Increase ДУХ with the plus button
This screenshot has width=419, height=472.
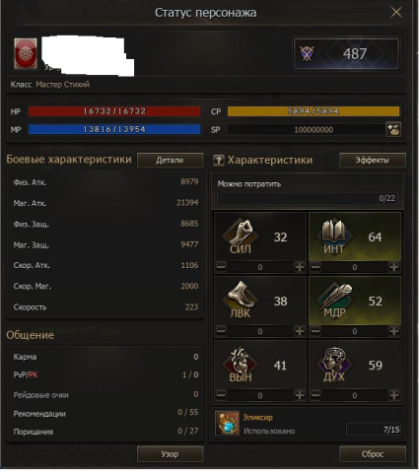(x=393, y=395)
